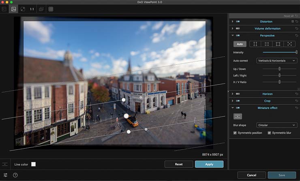Open the Line color white swatch
Screen dimensions: 300x181
pos(34,164)
